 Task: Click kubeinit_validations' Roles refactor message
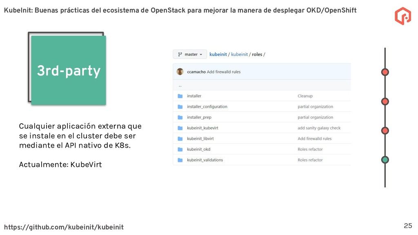click(310, 160)
